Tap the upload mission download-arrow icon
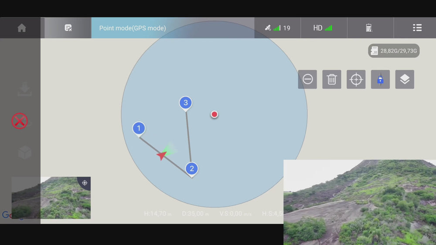 (x=24, y=89)
